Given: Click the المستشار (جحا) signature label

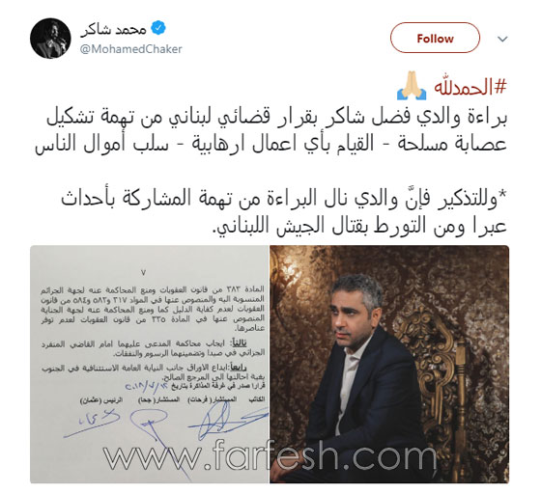Looking at the screenshot, I should [159, 399].
